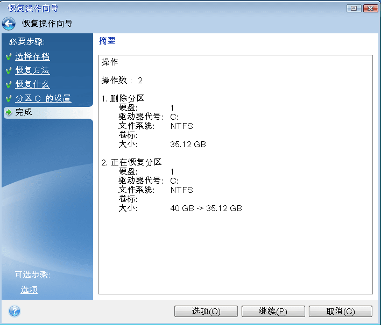Click the 摘要 heading above the summary

click(x=107, y=41)
